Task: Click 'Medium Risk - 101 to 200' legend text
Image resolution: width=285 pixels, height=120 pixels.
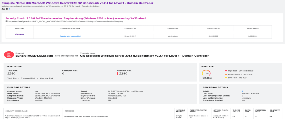Action: (x=241, y=74)
